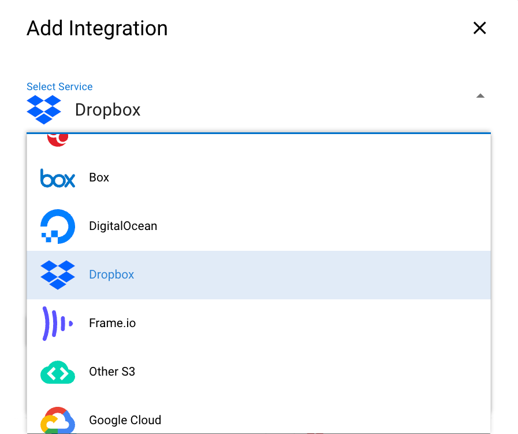Click the DigitalOcean icon

point(57,226)
